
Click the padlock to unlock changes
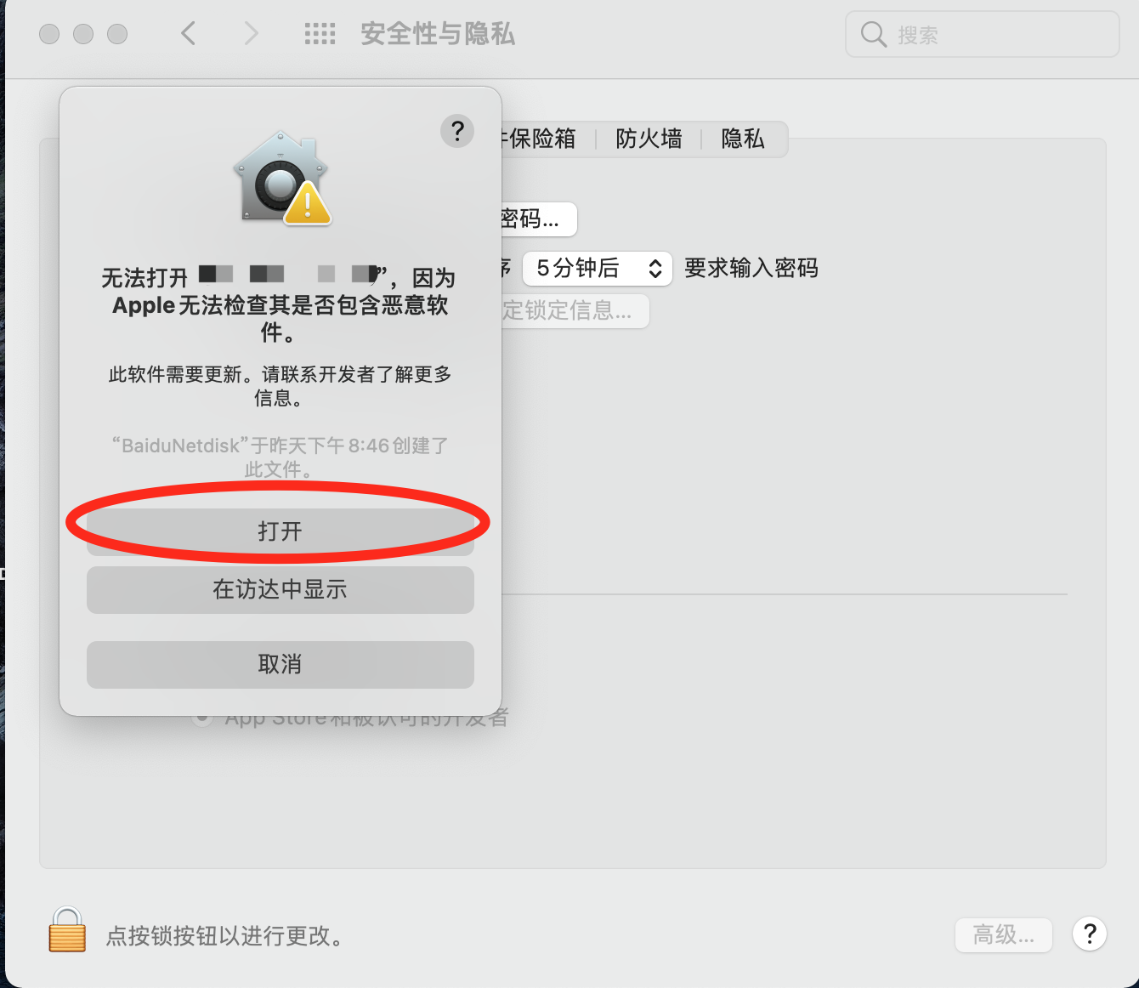pos(67,929)
